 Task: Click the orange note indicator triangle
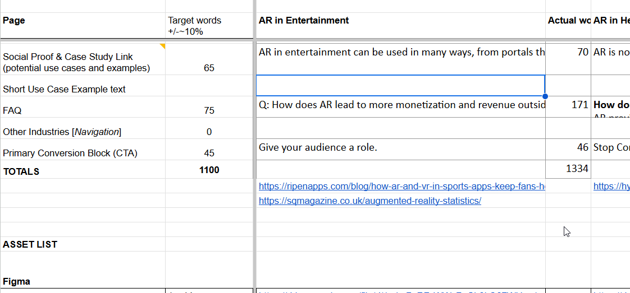(x=163, y=45)
